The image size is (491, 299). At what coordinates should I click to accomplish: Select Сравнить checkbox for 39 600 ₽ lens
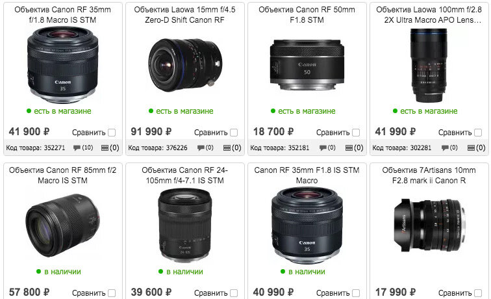(x=234, y=293)
